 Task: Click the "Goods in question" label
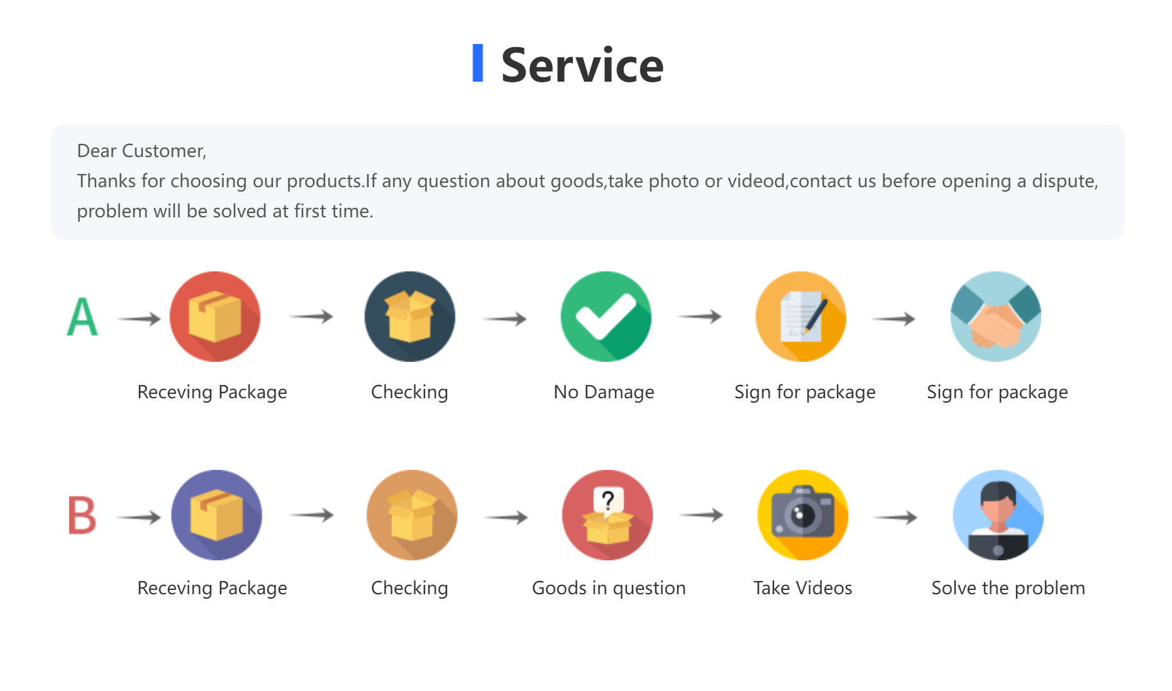click(609, 588)
